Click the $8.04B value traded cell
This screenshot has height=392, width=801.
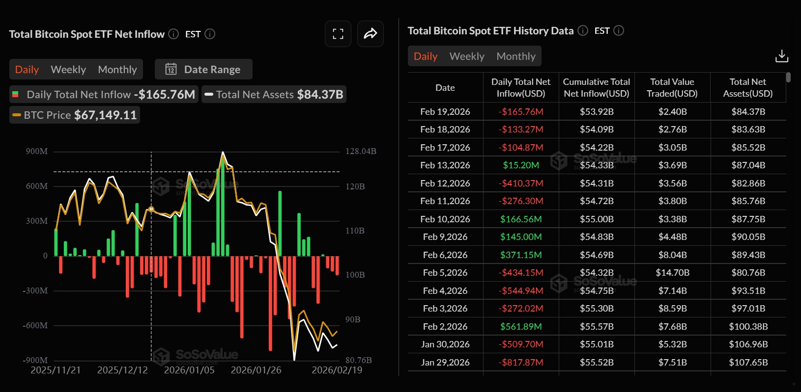pos(672,255)
